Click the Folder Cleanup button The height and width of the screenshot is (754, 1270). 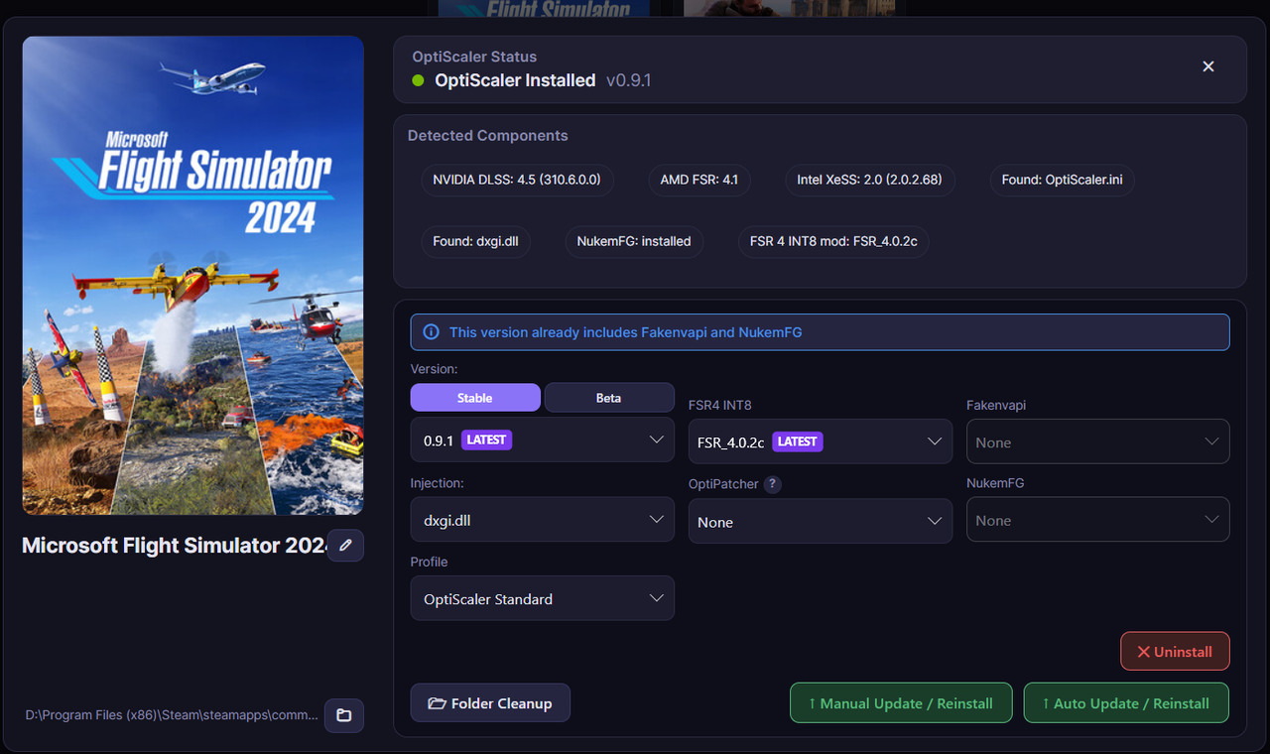[x=490, y=703]
